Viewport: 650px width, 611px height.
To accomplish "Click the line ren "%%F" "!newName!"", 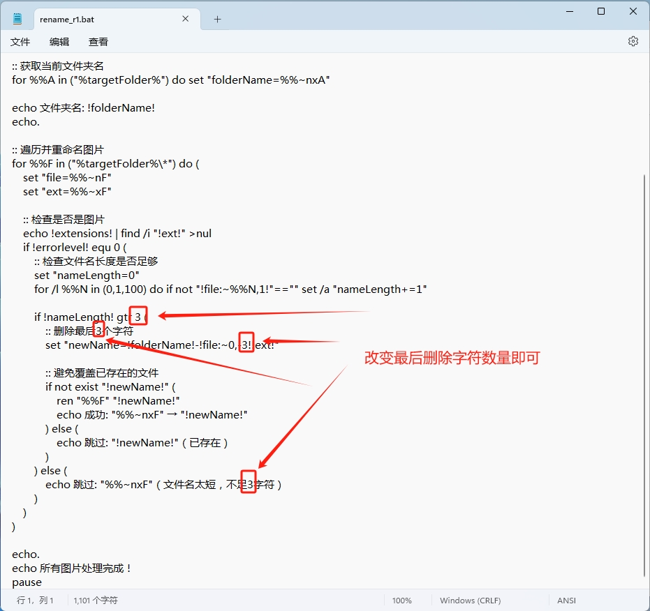I will [118, 400].
